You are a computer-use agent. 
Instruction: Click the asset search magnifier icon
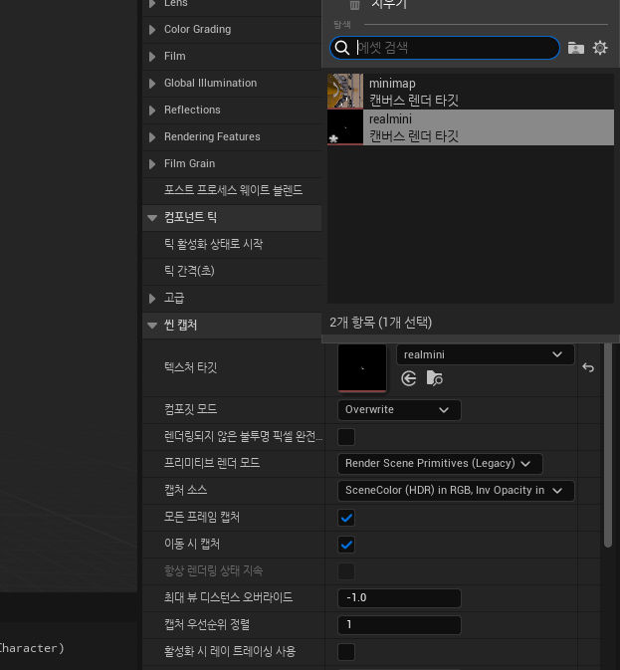coord(342,48)
